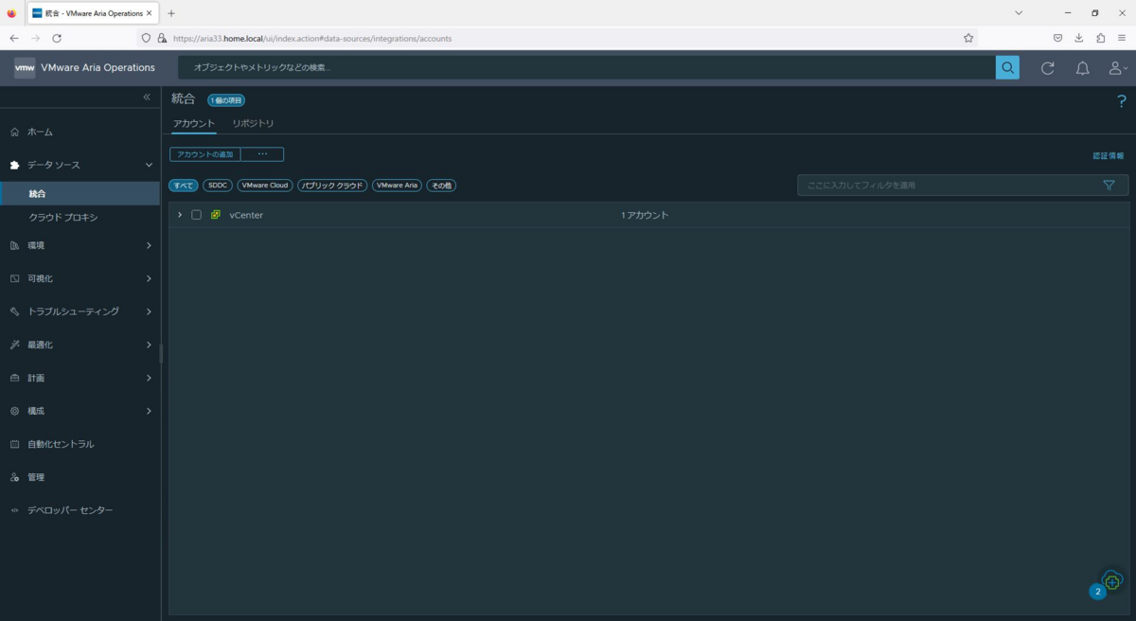Open the help question mark icon

click(1122, 100)
